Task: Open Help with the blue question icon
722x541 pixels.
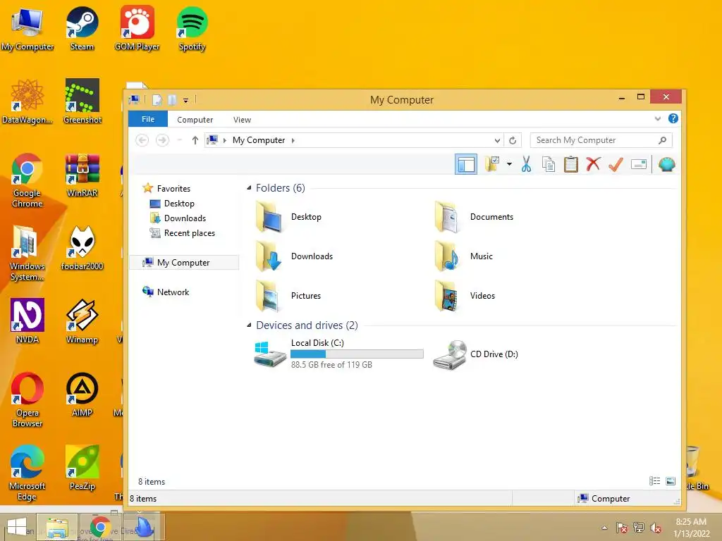Action: pos(673,118)
